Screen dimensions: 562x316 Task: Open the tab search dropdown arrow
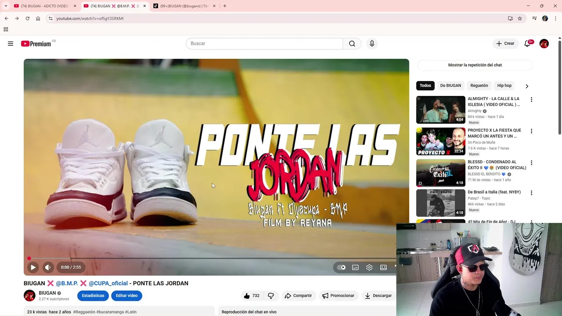click(6, 6)
